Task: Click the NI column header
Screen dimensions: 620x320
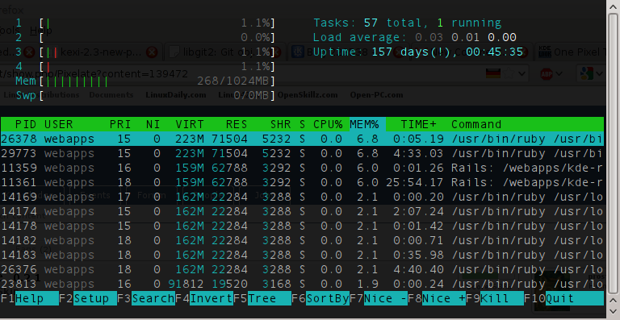Action: (153, 124)
